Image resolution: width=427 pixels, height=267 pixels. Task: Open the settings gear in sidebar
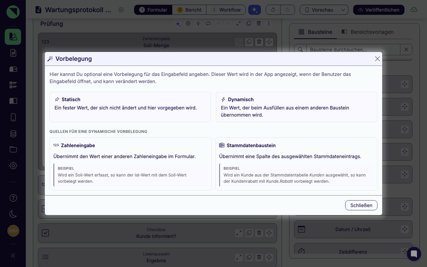point(13,166)
